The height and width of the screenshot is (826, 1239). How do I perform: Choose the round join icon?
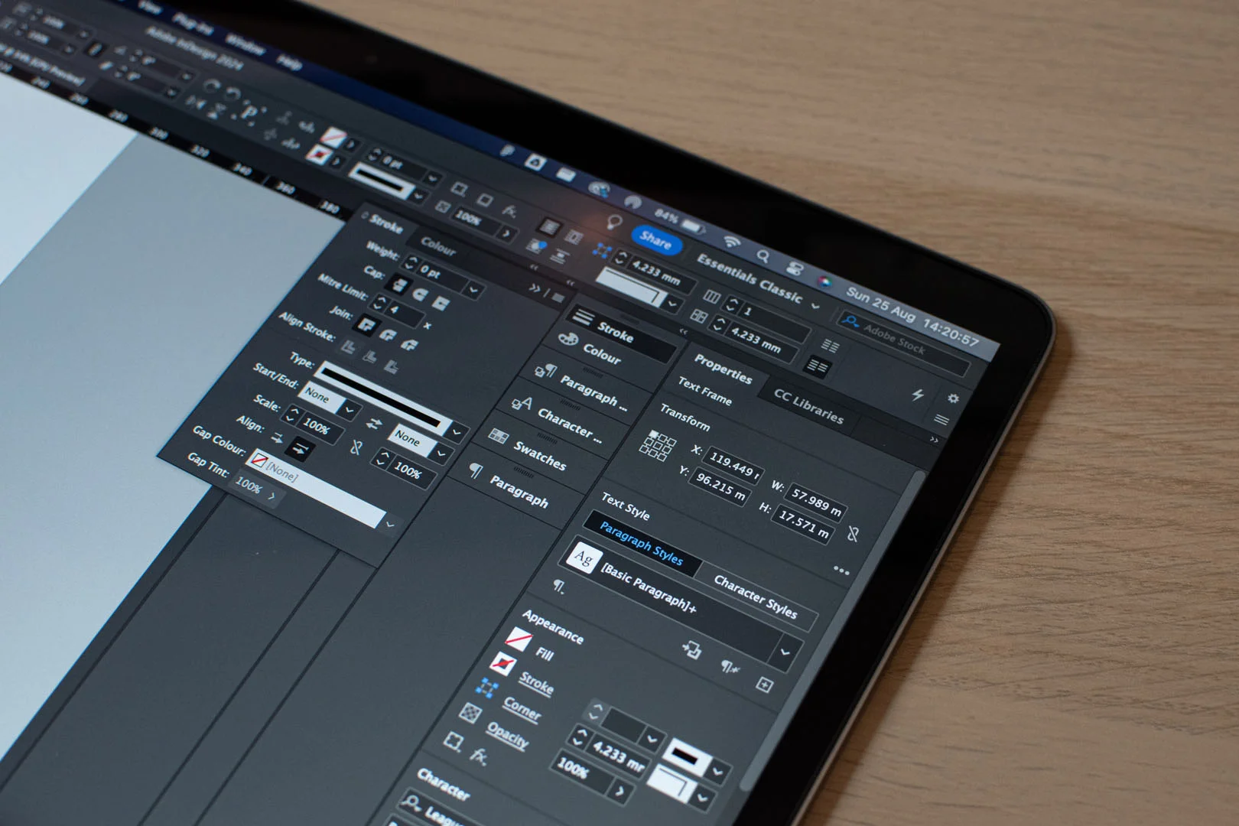coord(389,335)
